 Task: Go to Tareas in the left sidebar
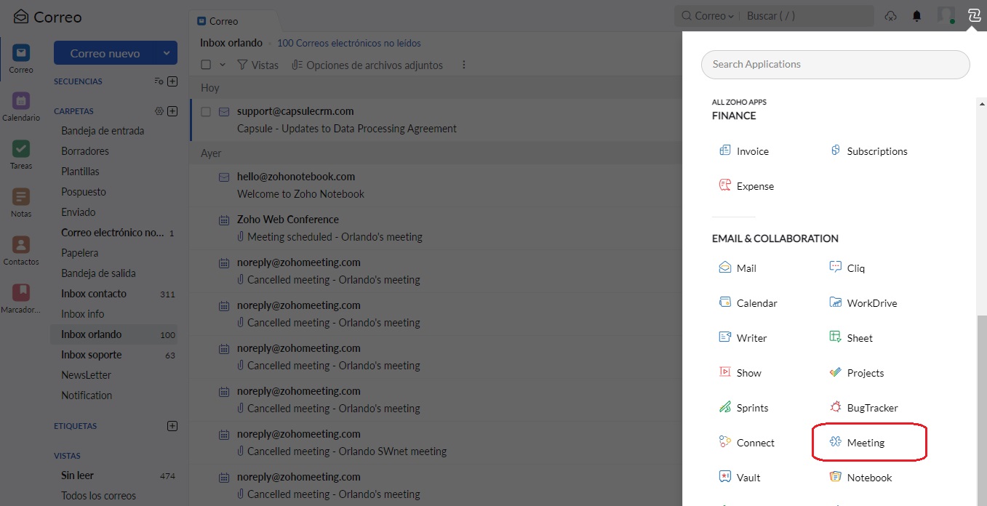(x=21, y=156)
